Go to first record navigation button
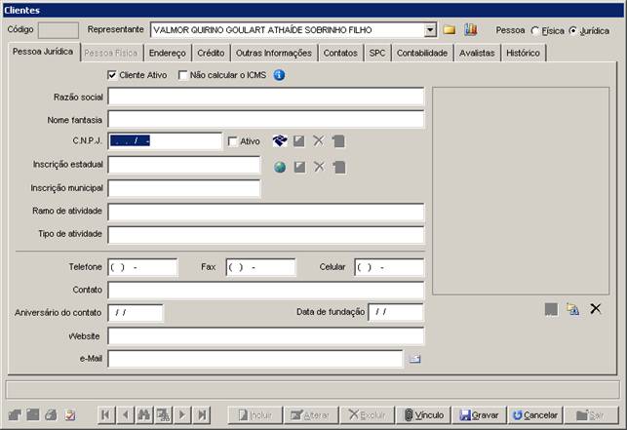The width and height of the screenshot is (627, 430). pos(106,414)
